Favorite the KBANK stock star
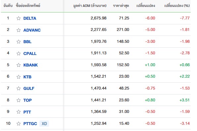This screenshot has height=131, width=197. click(x=19, y=65)
